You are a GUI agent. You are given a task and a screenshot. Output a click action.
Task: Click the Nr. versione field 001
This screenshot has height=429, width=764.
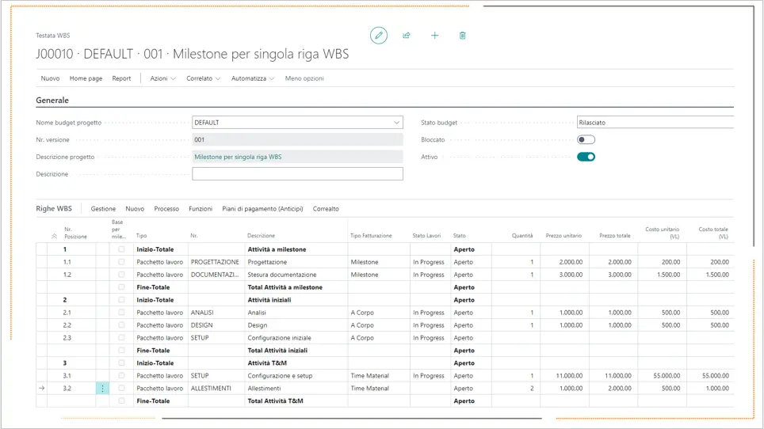297,139
